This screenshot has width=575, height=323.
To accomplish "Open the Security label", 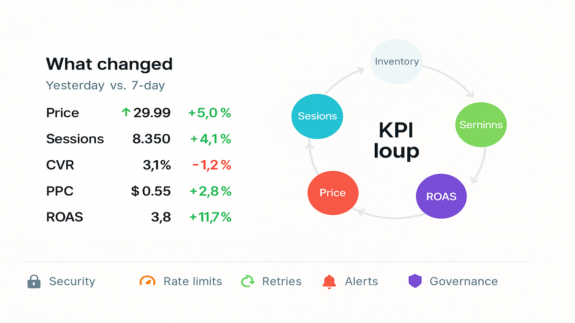I will point(72,281).
